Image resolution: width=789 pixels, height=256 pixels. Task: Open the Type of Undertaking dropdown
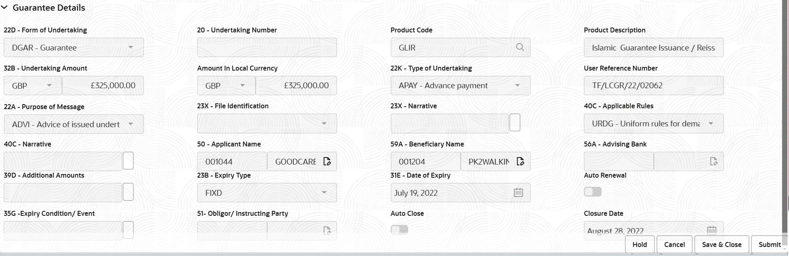pos(517,85)
